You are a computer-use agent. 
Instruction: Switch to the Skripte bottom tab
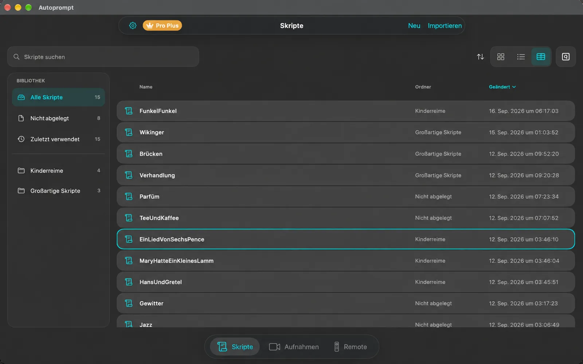[235, 347]
